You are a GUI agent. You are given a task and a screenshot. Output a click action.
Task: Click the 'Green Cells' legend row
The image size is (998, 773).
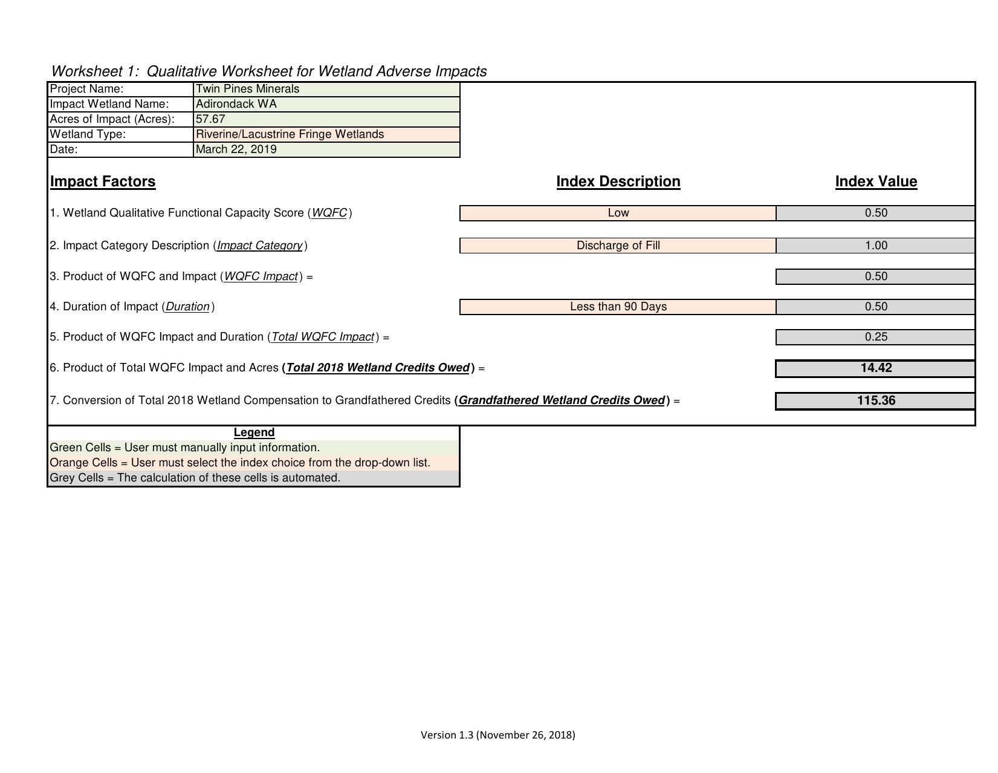tap(254, 448)
